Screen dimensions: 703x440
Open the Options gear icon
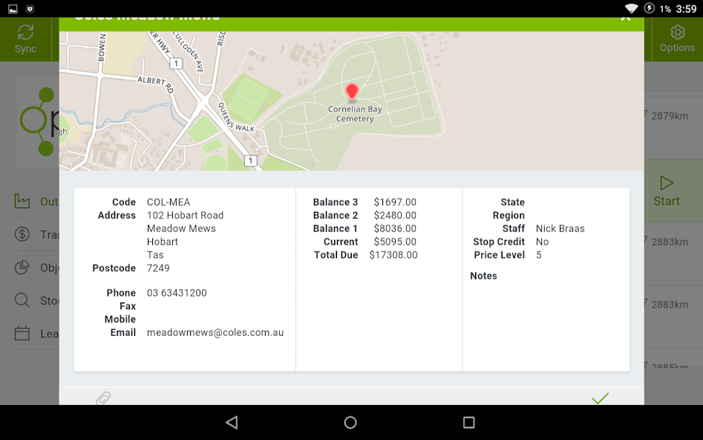(x=678, y=32)
